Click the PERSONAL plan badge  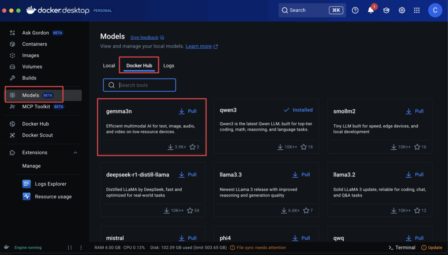point(102,10)
